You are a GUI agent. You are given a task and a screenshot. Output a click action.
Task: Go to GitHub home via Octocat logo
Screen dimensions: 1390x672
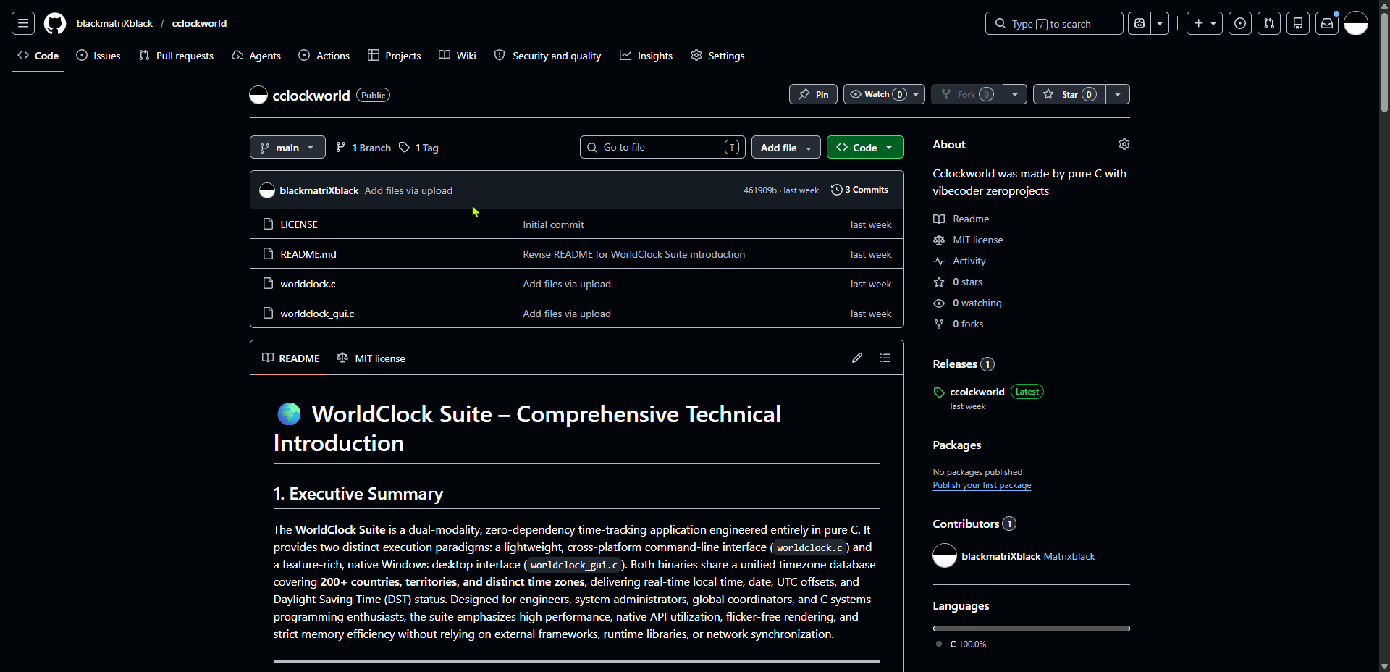[x=55, y=23]
